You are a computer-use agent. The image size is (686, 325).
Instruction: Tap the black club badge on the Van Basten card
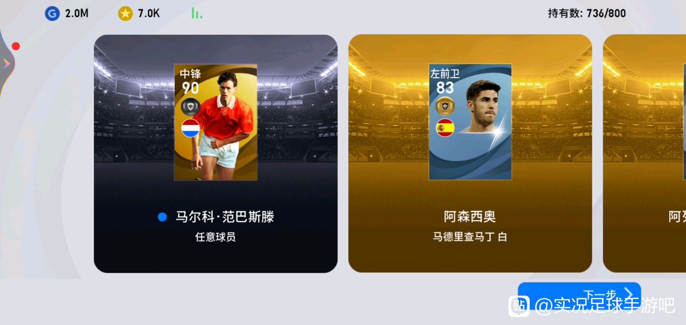click(189, 106)
